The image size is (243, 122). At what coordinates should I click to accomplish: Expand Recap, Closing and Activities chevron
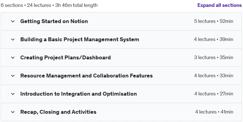pyautogui.click(x=13, y=112)
